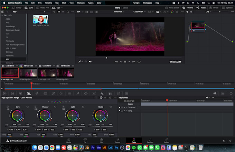Open the Information panel icon
The image size is (235, 152).
click(x=231, y=93)
